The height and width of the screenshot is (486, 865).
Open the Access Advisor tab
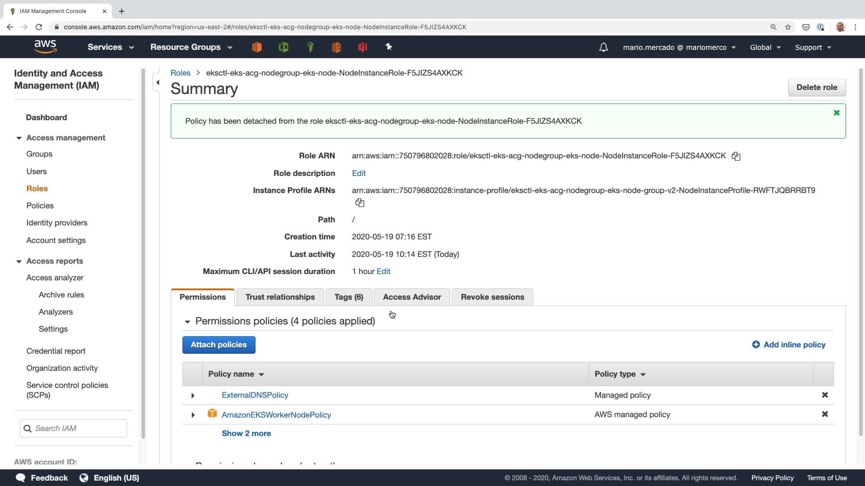[x=411, y=297]
